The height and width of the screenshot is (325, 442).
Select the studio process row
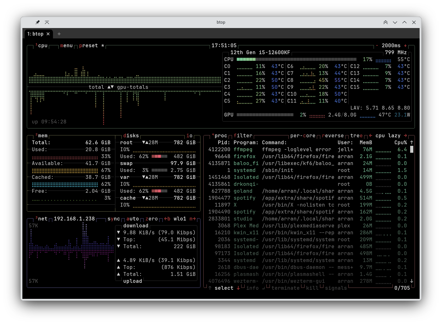click(x=308, y=219)
